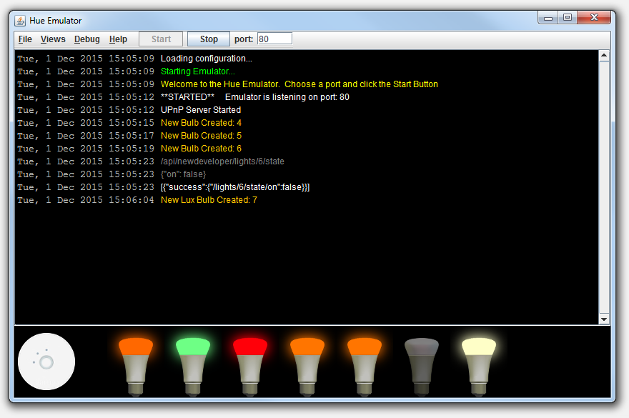This screenshot has width=629, height=418.
Task: Select the first orange bulb
Action: coord(136,366)
